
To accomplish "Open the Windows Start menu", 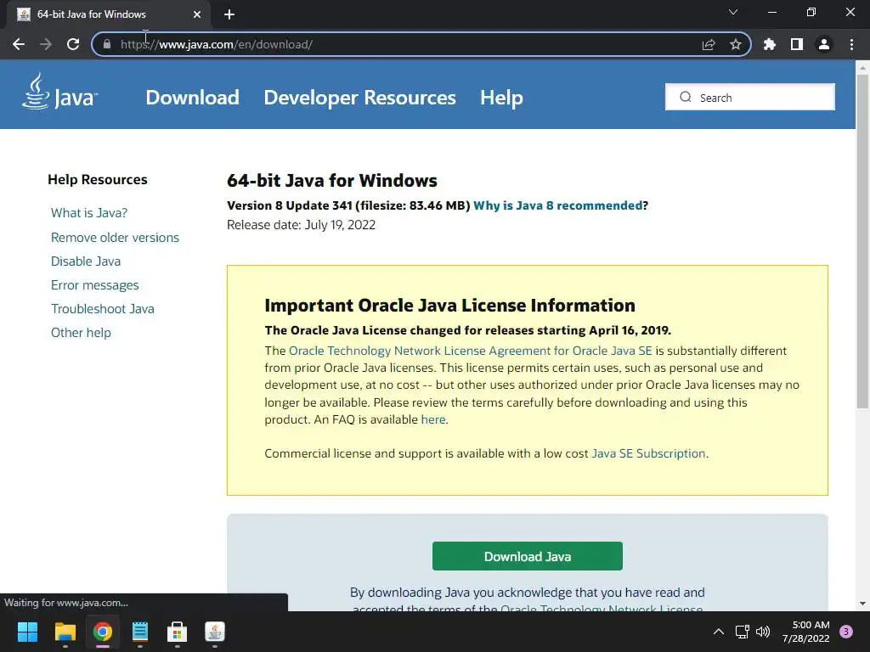I will point(27,632).
